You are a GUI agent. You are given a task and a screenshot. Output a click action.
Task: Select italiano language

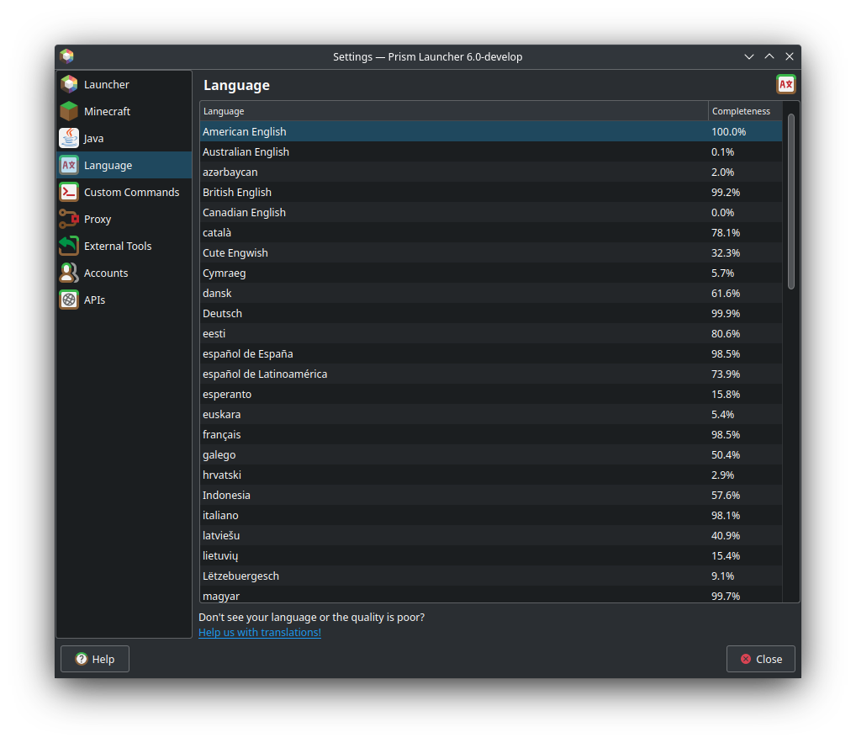[x=491, y=516]
